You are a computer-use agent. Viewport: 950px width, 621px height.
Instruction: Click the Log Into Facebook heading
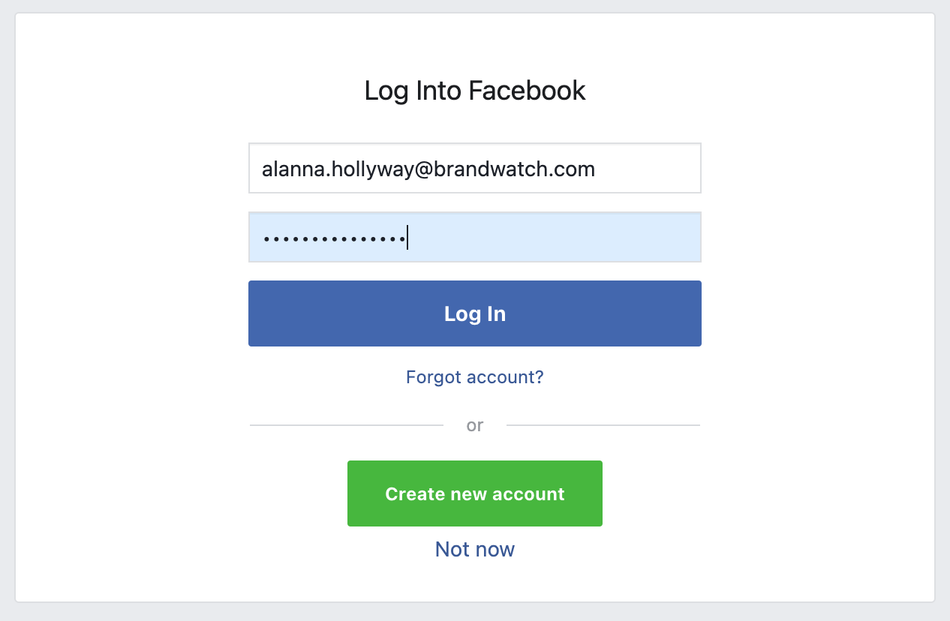474,91
